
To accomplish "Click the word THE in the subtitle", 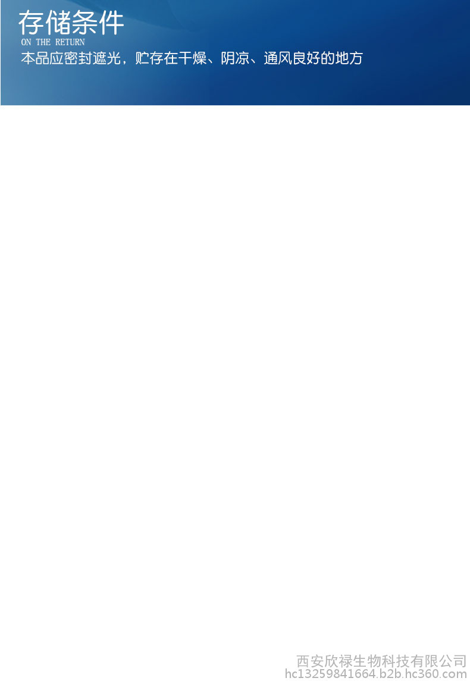I will point(43,42).
